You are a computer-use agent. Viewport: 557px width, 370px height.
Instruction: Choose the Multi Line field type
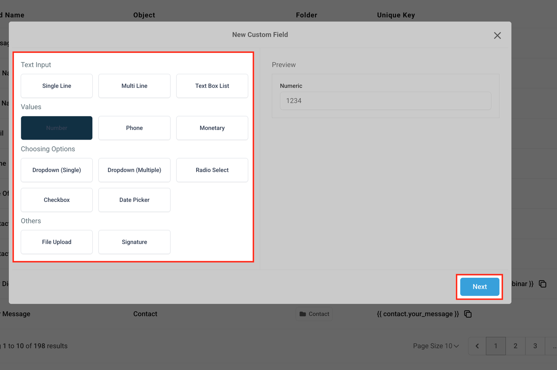[x=134, y=86]
